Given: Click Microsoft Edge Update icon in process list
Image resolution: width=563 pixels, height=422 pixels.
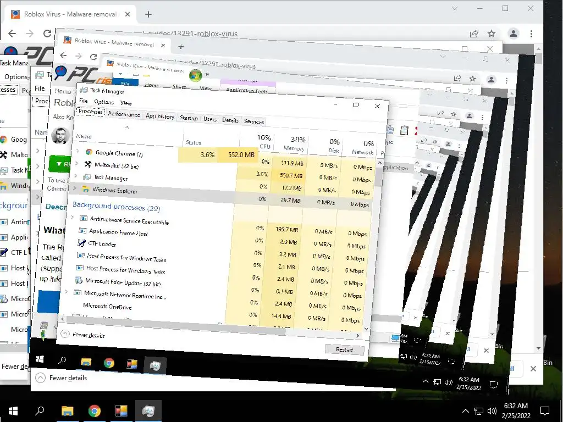Looking at the screenshot, I should pos(78,280).
